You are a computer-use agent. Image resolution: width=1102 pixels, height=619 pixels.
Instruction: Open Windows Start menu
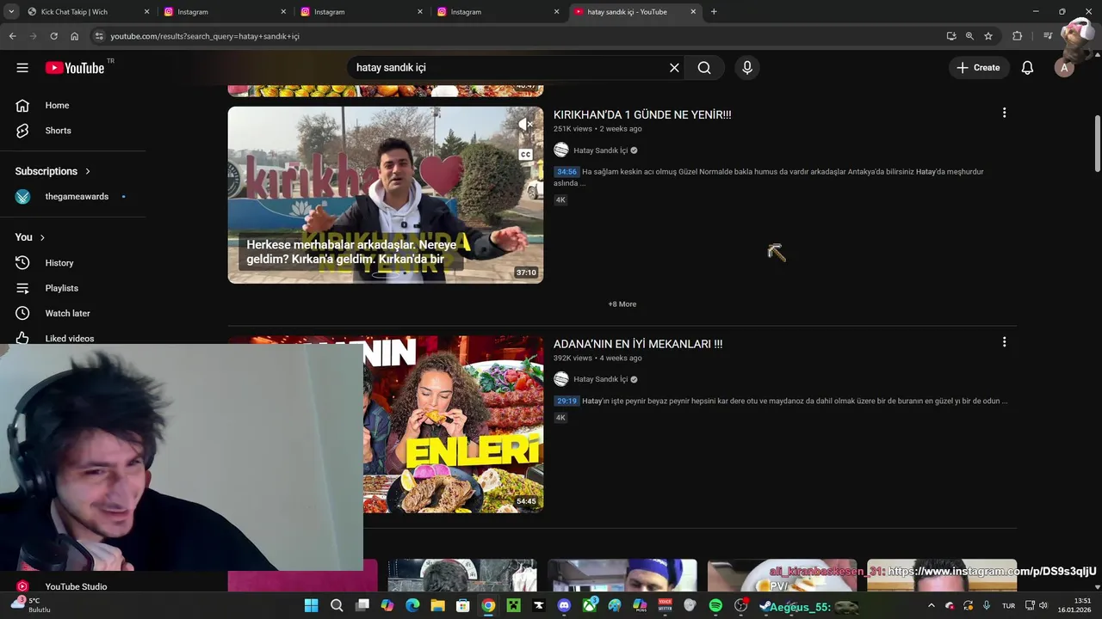click(311, 605)
